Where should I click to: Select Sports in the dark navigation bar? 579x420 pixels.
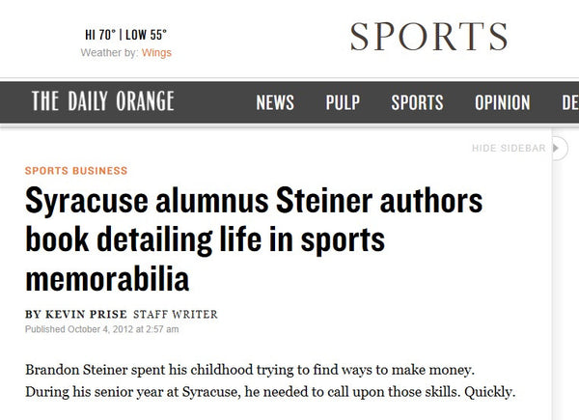pos(417,103)
